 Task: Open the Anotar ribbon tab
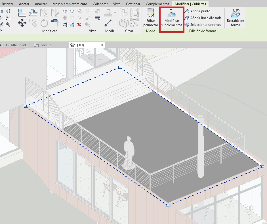point(24,4)
